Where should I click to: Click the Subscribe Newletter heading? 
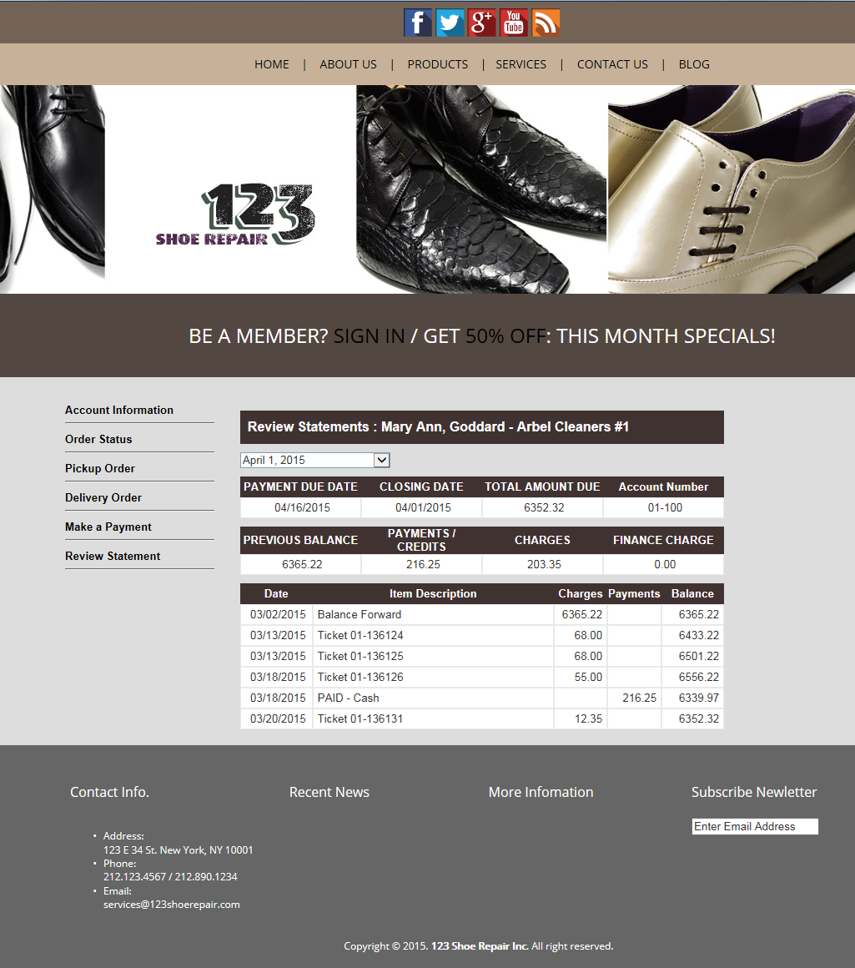[x=754, y=792]
